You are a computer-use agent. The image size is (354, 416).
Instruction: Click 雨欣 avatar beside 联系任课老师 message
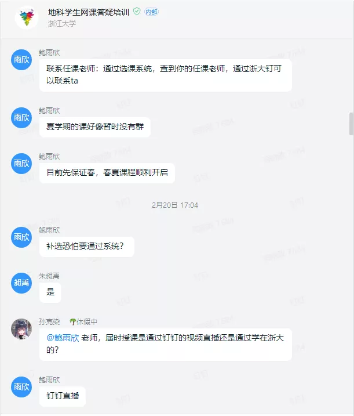(x=21, y=60)
